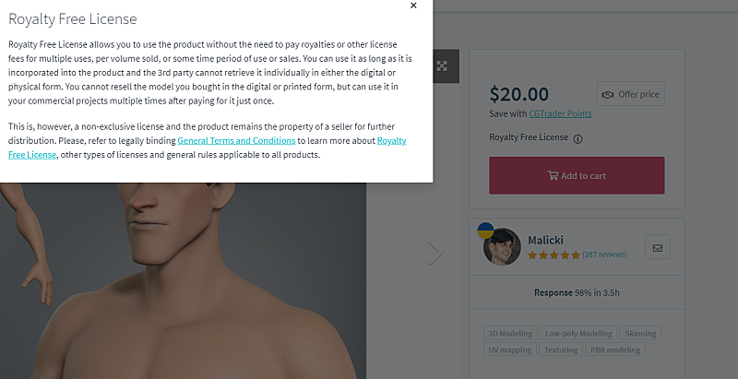This screenshot has width=738, height=379.
Task: Open Royalty Free License link in popup
Action: (391, 141)
